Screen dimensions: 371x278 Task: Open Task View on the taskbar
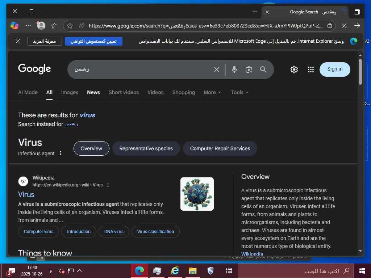(x=229, y=271)
